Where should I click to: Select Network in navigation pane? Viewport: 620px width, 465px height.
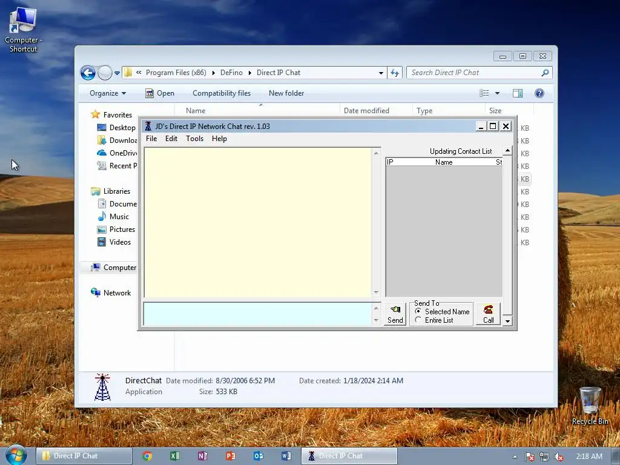117,293
